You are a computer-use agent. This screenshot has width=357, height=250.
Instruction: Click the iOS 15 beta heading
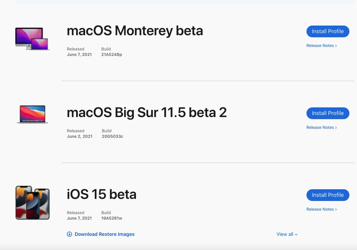pos(102,194)
